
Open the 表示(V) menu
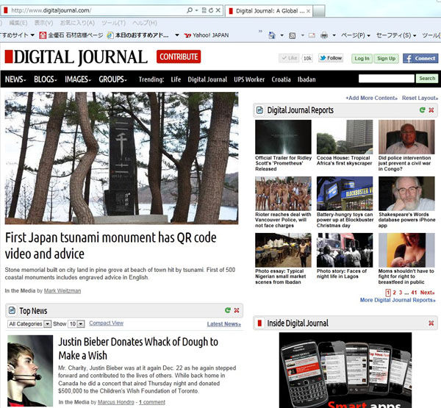coord(43,23)
